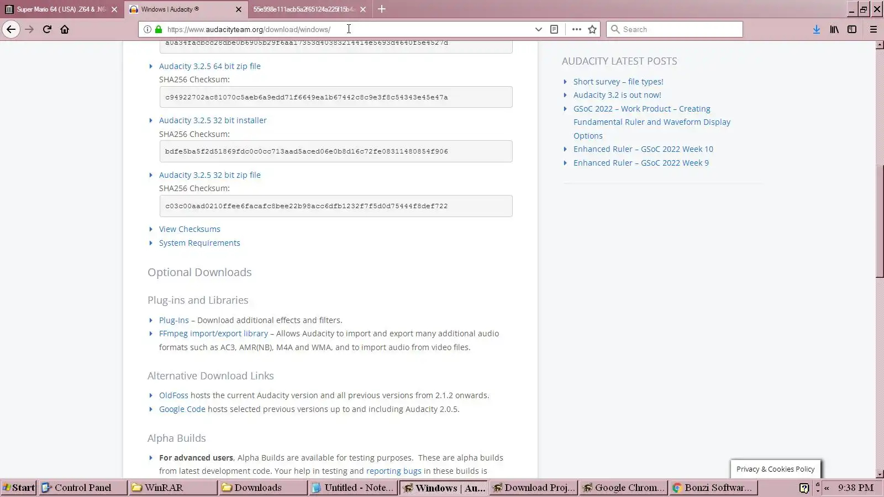
Task: Click the 32 bit installer SHA256 checksum box
Action: 336,151
